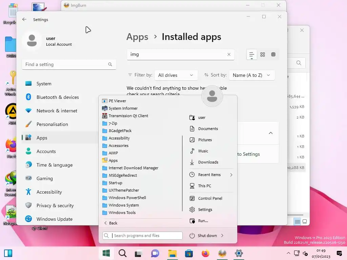Launch Firefox from the taskbar

(x=206, y=253)
